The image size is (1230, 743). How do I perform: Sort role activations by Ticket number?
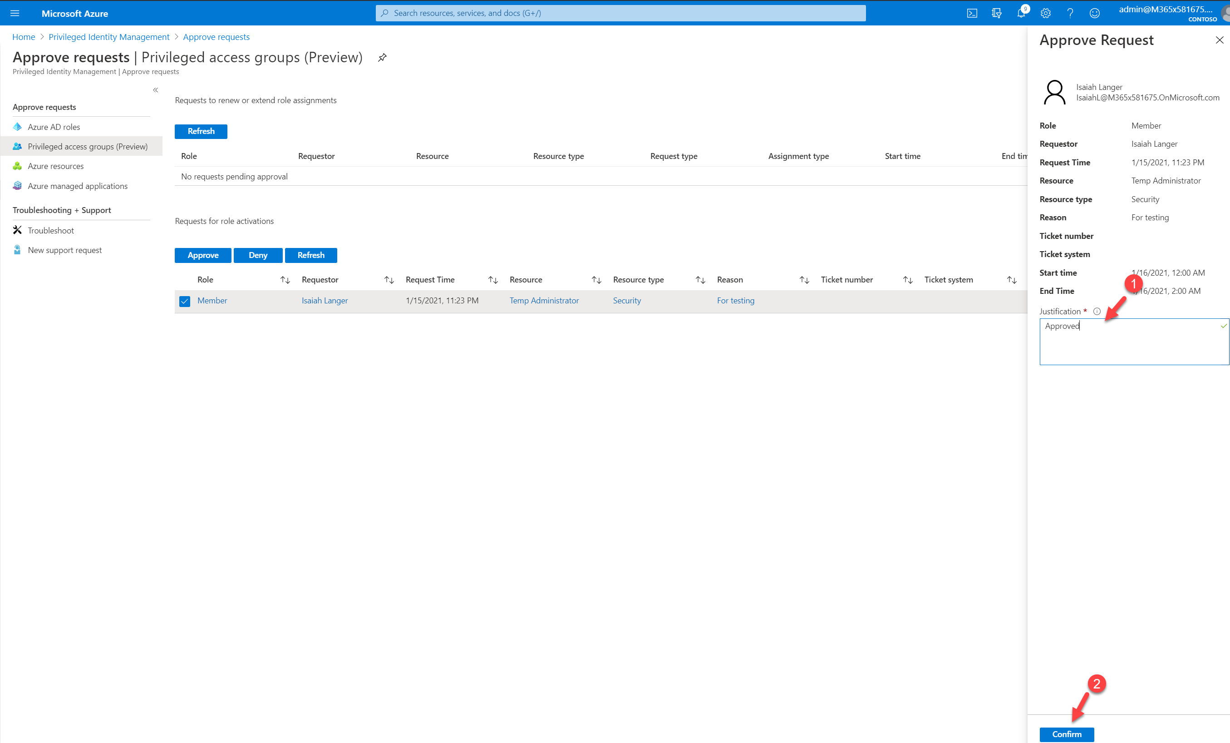pos(908,280)
